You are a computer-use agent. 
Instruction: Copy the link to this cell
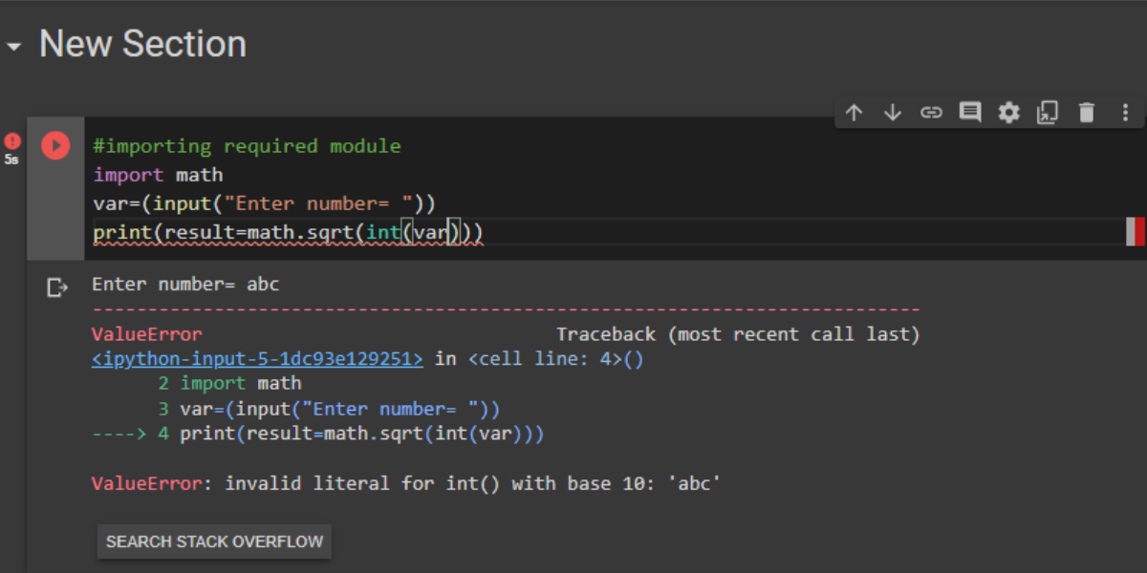(931, 112)
